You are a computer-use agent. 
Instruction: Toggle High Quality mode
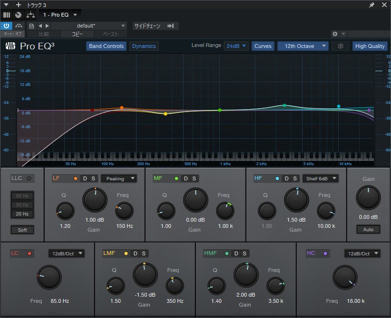pos(370,46)
